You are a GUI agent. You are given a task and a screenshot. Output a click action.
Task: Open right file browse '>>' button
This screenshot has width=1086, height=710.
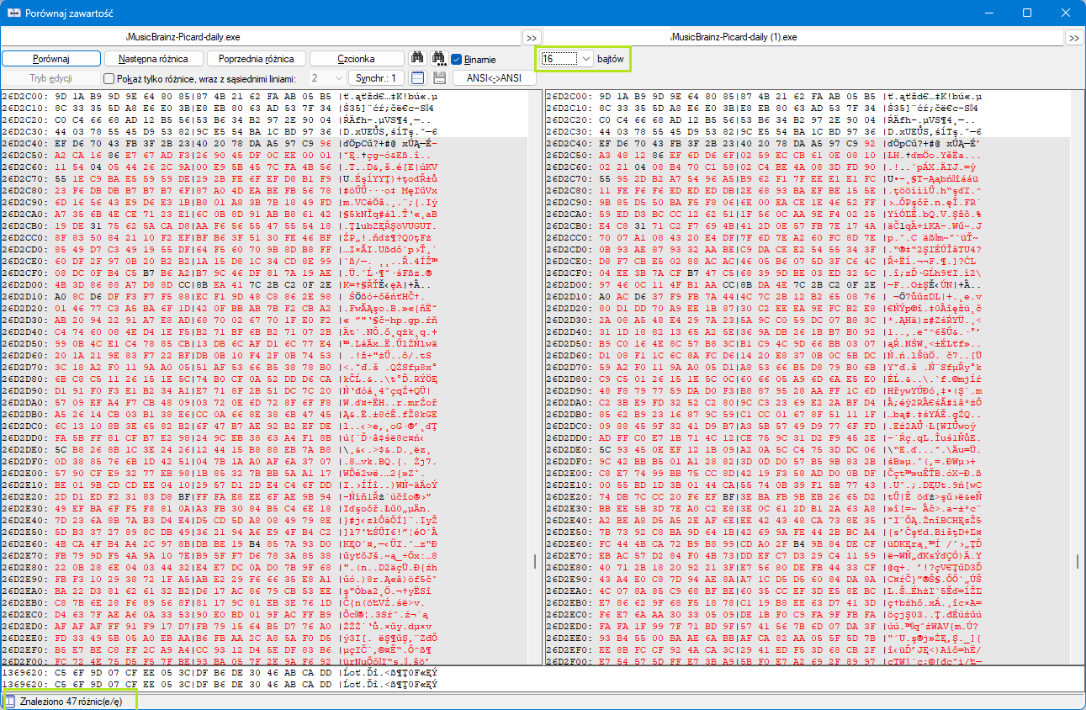coord(1074,38)
